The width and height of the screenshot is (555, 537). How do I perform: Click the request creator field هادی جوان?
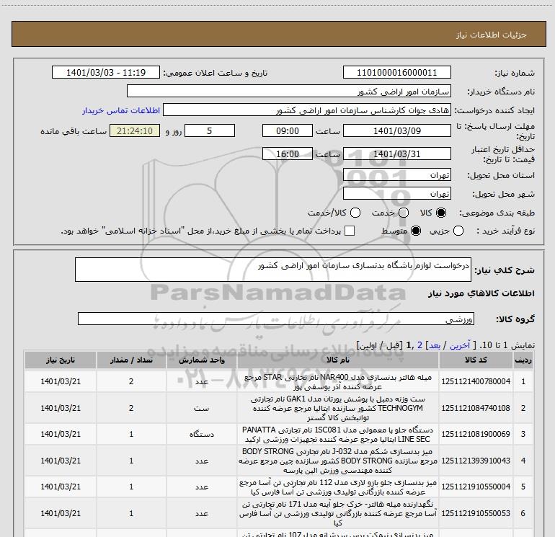click(x=307, y=110)
